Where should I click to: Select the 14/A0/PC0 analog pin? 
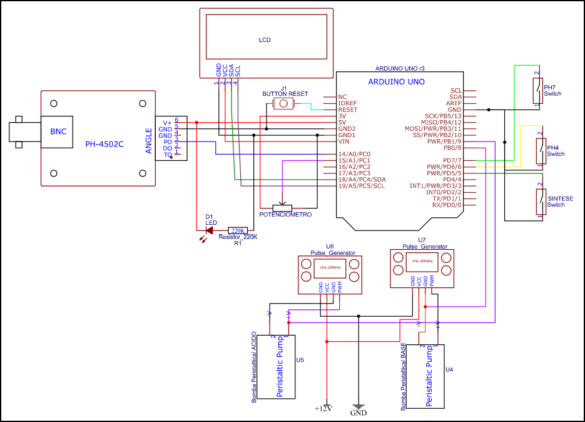coord(354,154)
